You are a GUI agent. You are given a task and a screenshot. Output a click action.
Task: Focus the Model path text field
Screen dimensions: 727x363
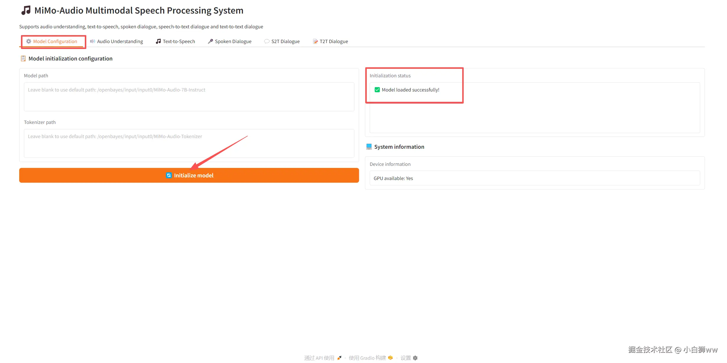189,97
